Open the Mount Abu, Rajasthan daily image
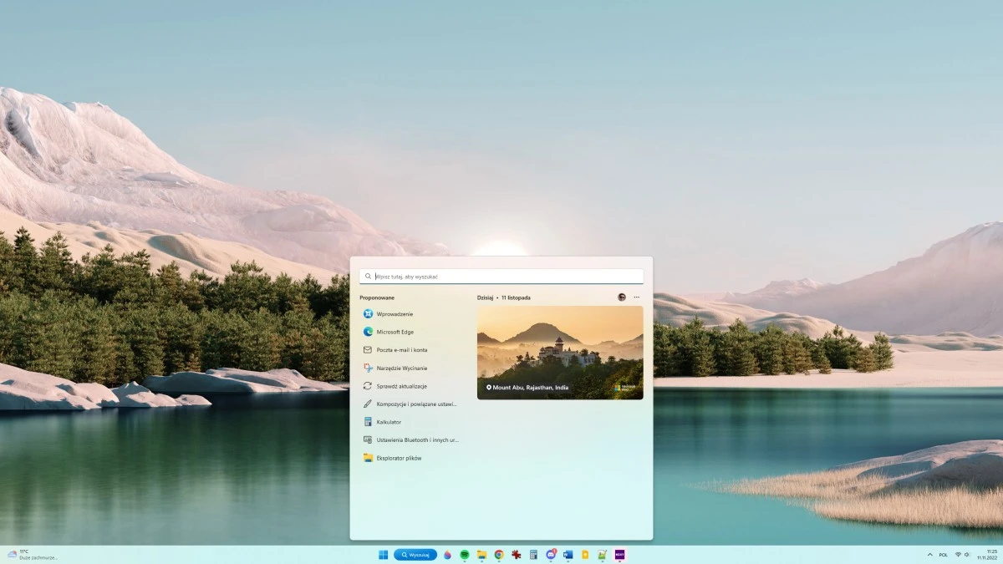The height and width of the screenshot is (564, 1003). tap(560, 353)
